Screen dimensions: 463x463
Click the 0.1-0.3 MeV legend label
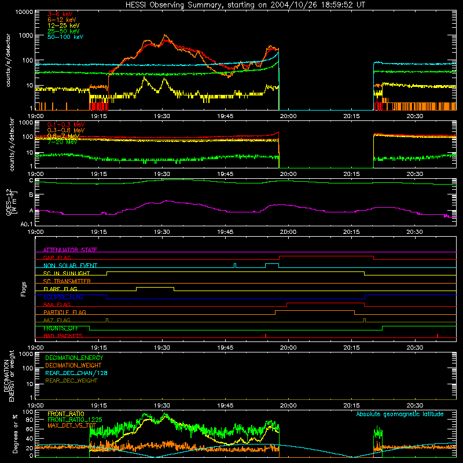coord(66,124)
